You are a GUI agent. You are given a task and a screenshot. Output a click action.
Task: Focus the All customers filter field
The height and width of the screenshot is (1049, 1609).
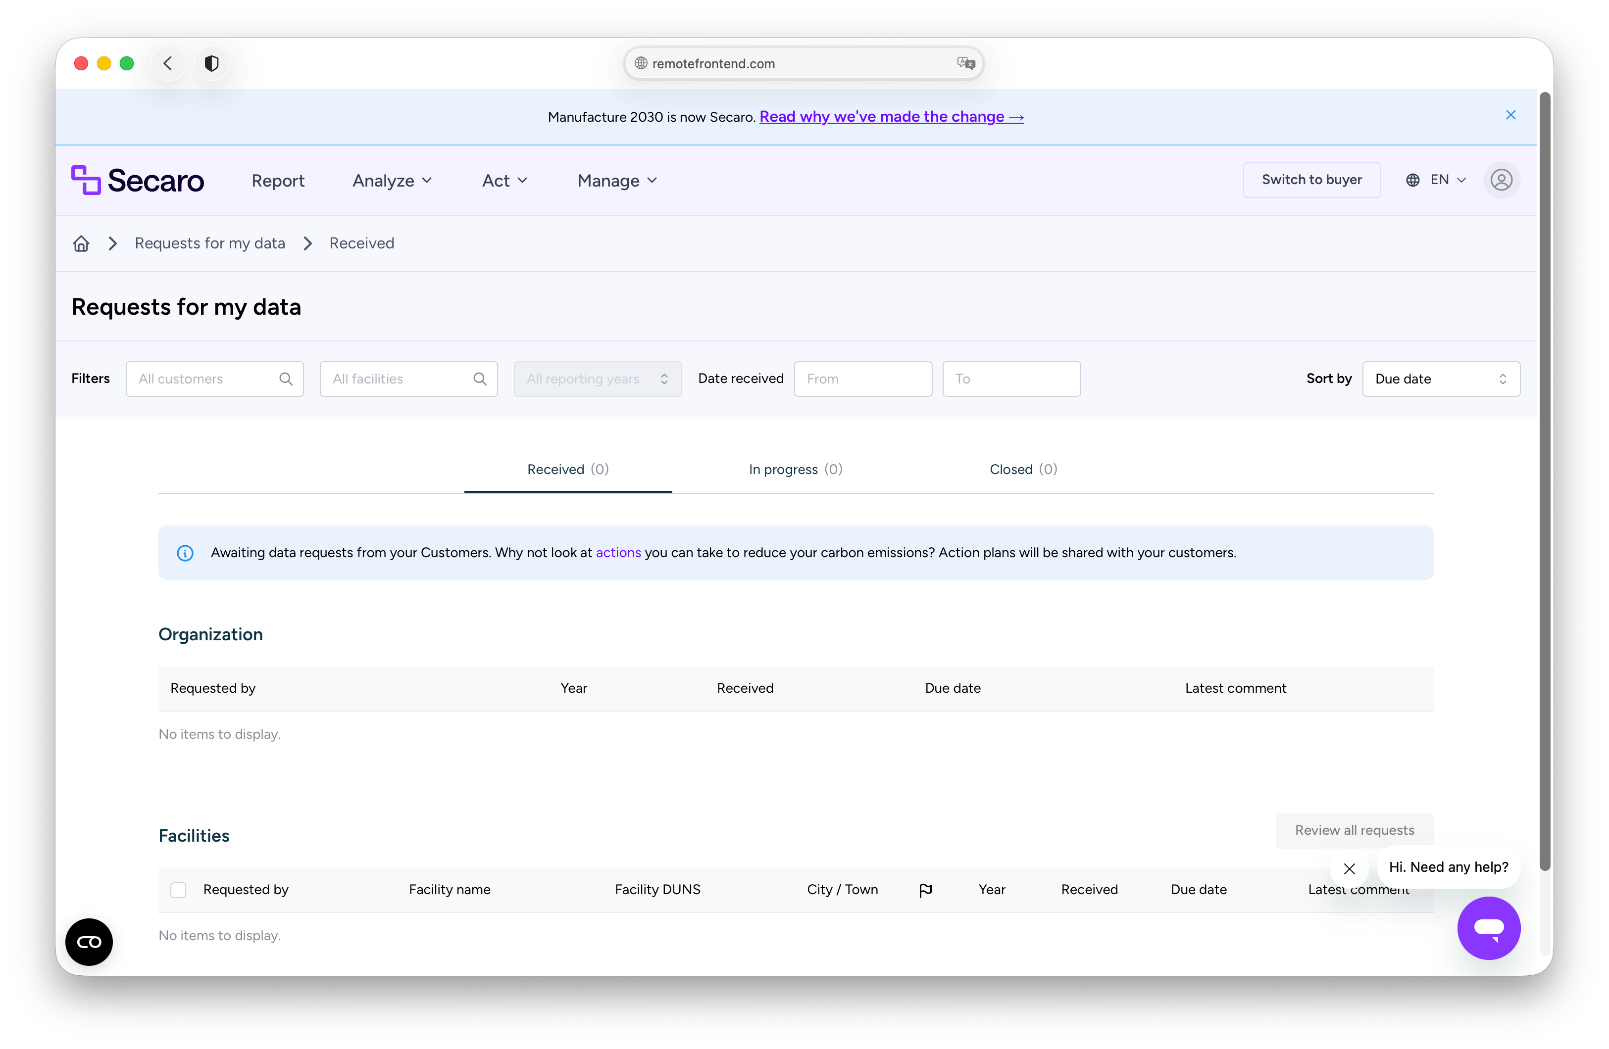point(214,379)
